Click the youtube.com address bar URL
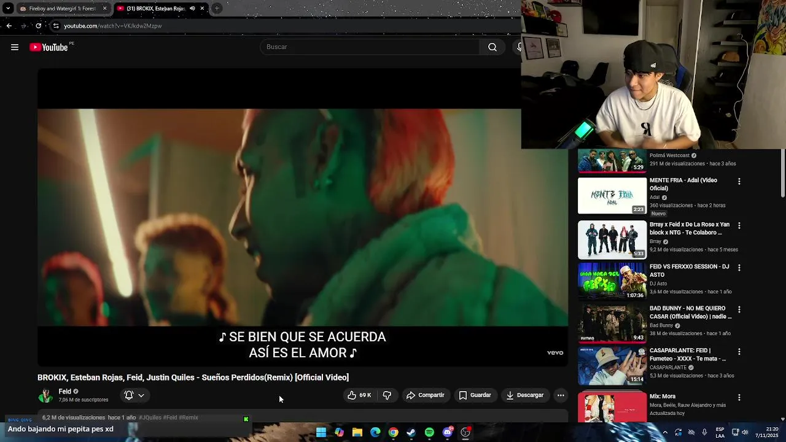Image resolution: width=786 pixels, height=442 pixels. [113, 26]
